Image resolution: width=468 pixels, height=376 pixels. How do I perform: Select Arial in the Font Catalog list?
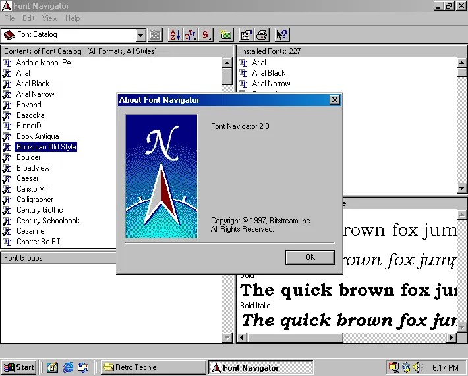point(23,73)
